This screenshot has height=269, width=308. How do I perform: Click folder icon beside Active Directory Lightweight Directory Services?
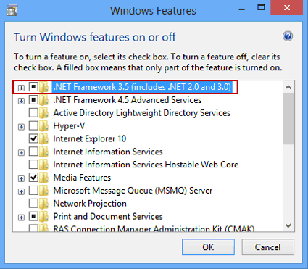(43, 113)
